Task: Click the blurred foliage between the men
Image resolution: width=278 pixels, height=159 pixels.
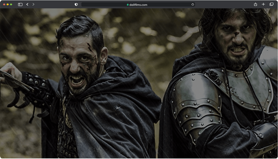Action: click(x=145, y=43)
